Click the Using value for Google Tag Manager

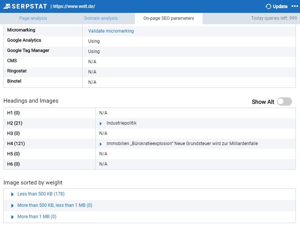click(94, 52)
